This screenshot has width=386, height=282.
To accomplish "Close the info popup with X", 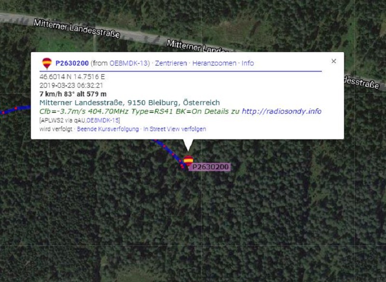I will pyautogui.click(x=333, y=61).
